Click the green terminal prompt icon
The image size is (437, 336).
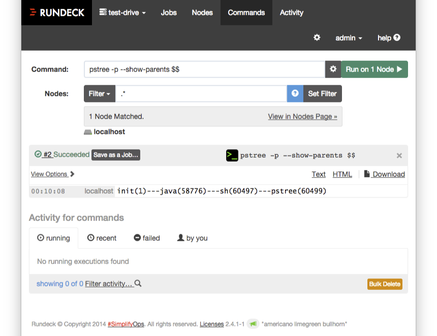click(232, 156)
